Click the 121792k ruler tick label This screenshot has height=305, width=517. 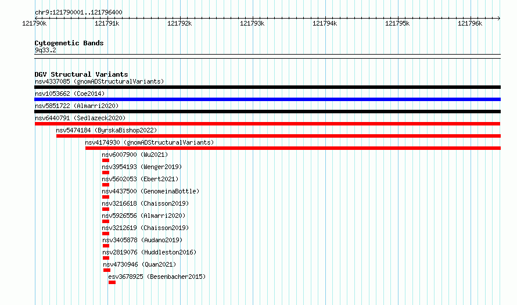coord(179,23)
